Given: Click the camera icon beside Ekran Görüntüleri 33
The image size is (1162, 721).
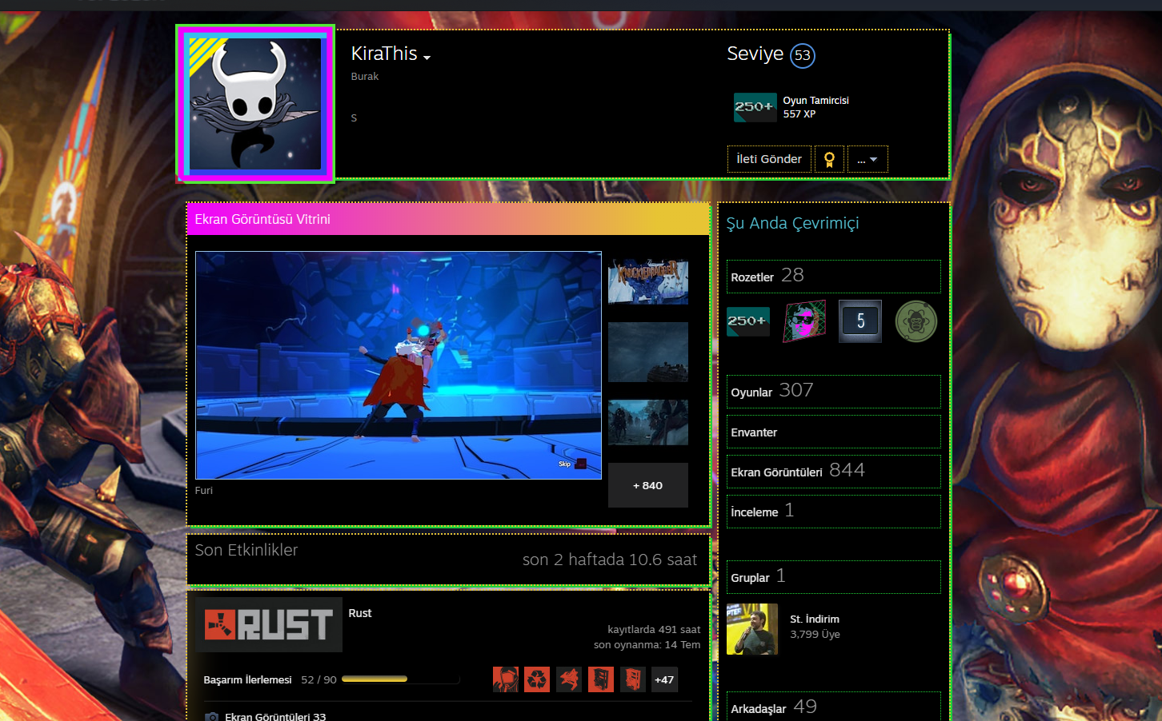Looking at the screenshot, I should point(211,716).
